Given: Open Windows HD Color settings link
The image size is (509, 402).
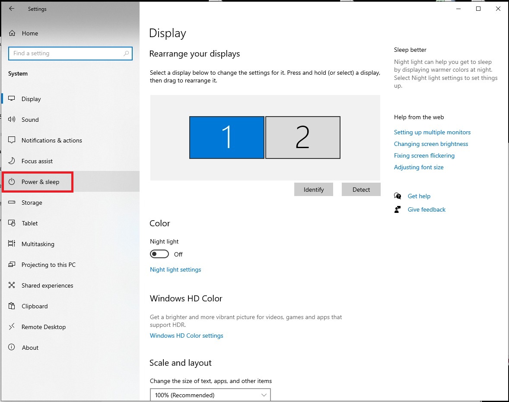Looking at the screenshot, I should coord(186,336).
